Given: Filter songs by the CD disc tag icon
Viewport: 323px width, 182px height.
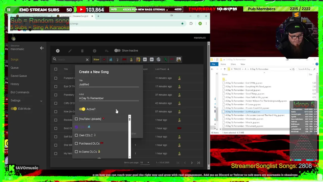Looking at the screenshot, I should tap(158, 59).
